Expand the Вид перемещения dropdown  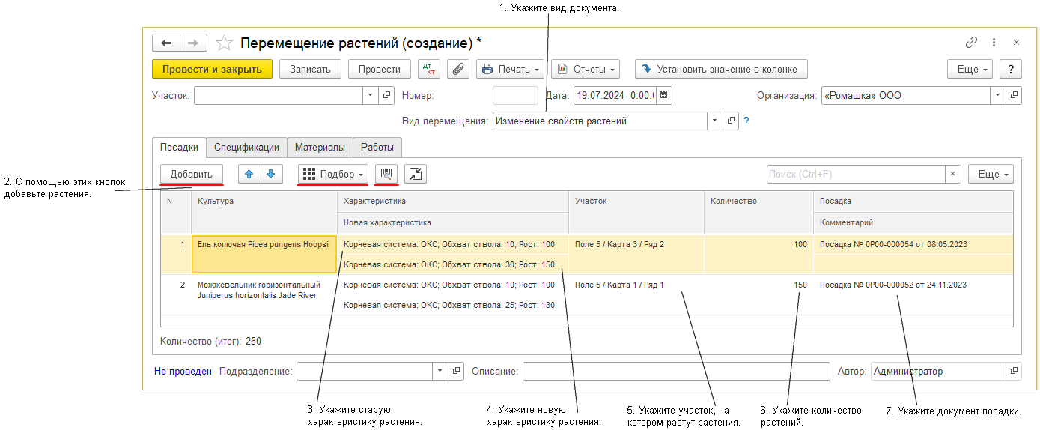[715, 121]
